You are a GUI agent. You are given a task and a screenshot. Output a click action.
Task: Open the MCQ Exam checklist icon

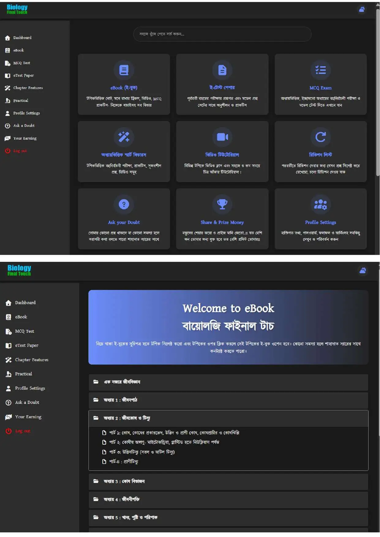pyautogui.click(x=320, y=70)
